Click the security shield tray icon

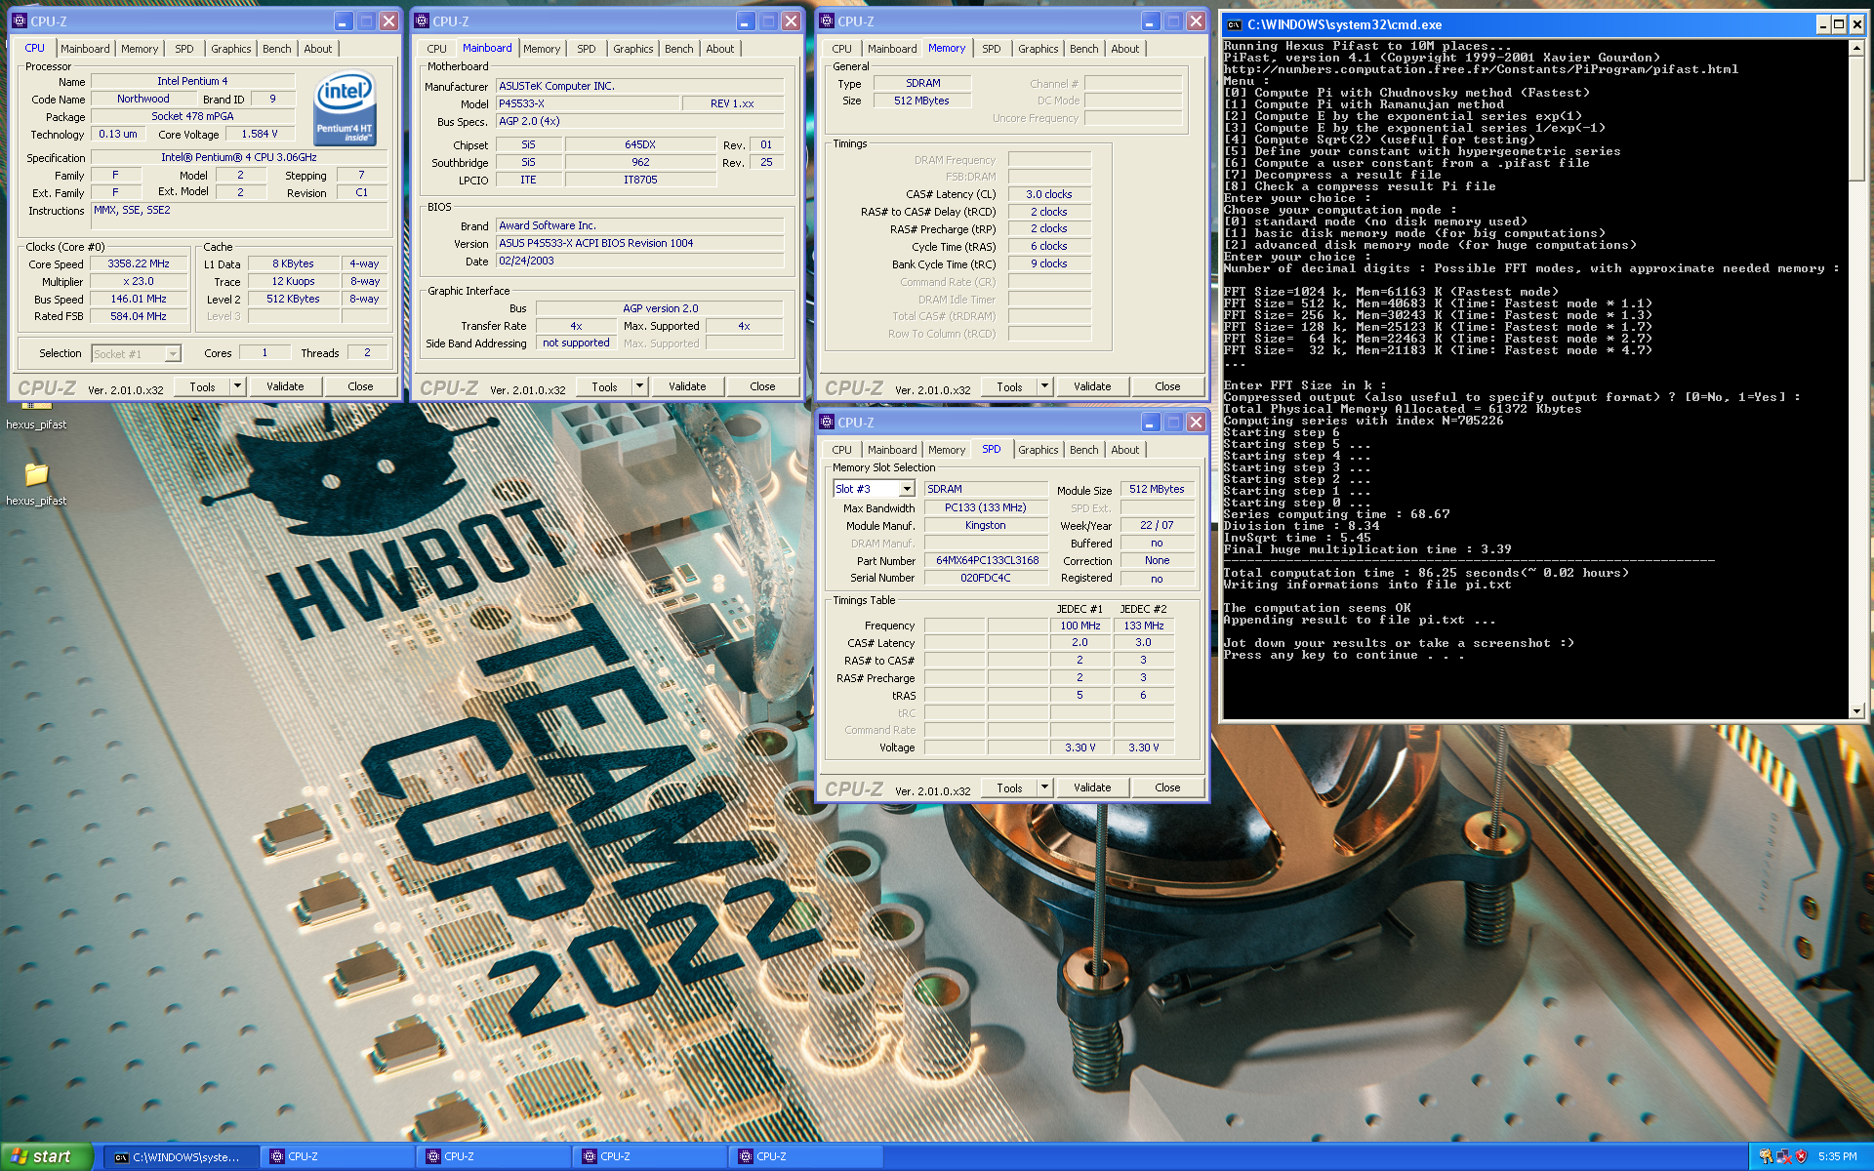[x=1801, y=1156]
